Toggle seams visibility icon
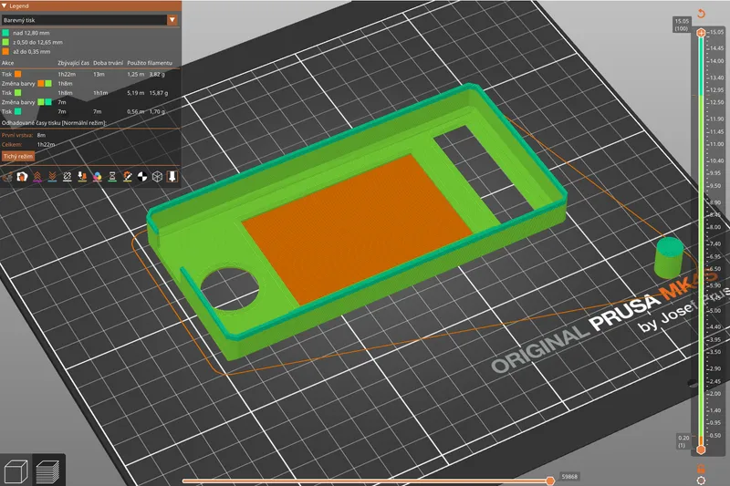 point(68,175)
